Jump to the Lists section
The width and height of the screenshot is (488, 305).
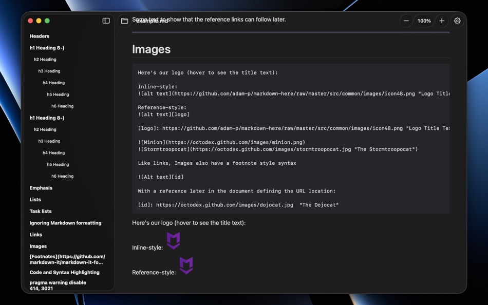pos(35,199)
